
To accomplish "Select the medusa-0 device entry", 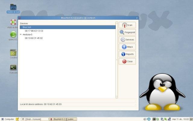I will 27,34.
